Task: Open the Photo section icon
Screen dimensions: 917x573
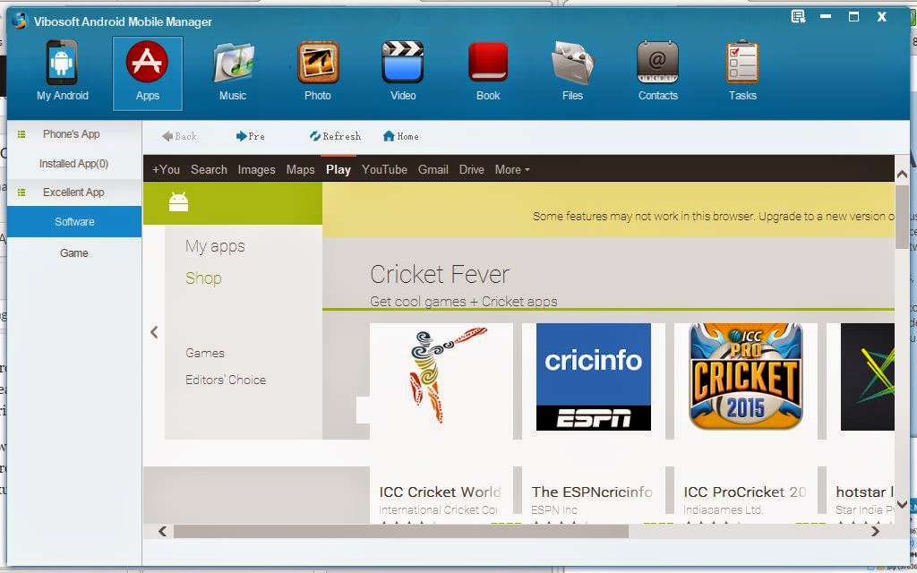Action: (x=318, y=62)
